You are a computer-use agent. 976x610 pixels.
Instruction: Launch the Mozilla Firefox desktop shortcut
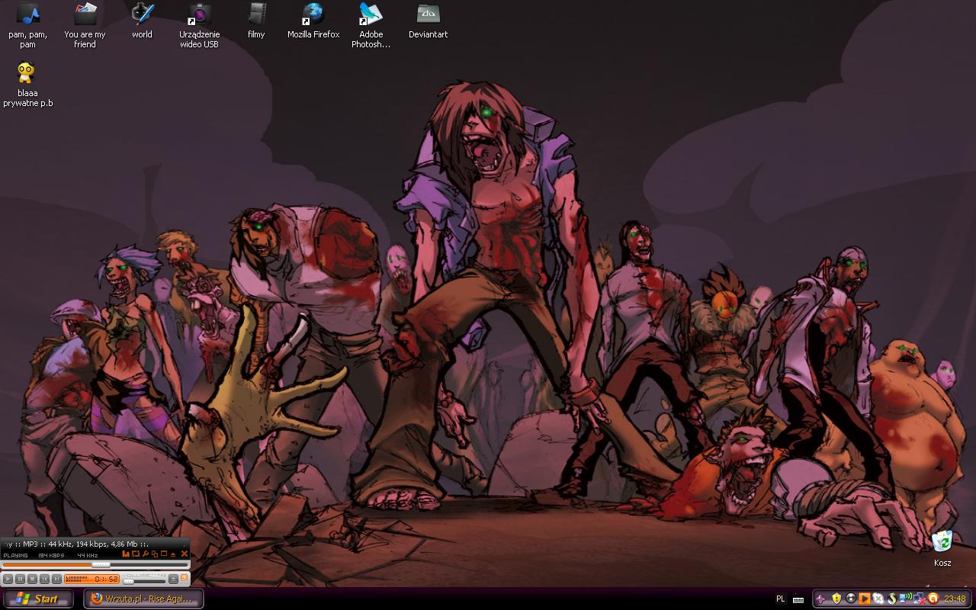click(313, 21)
